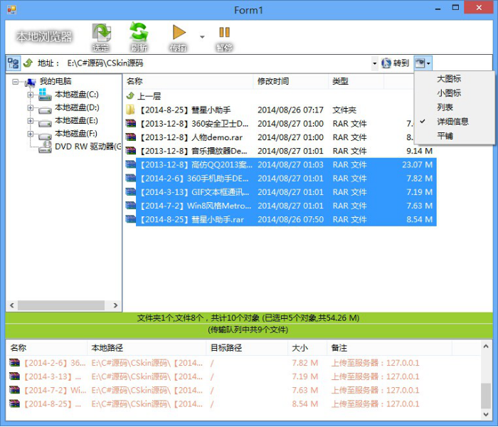Click the green 刷新 refresh icon

click(x=139, y=32)
